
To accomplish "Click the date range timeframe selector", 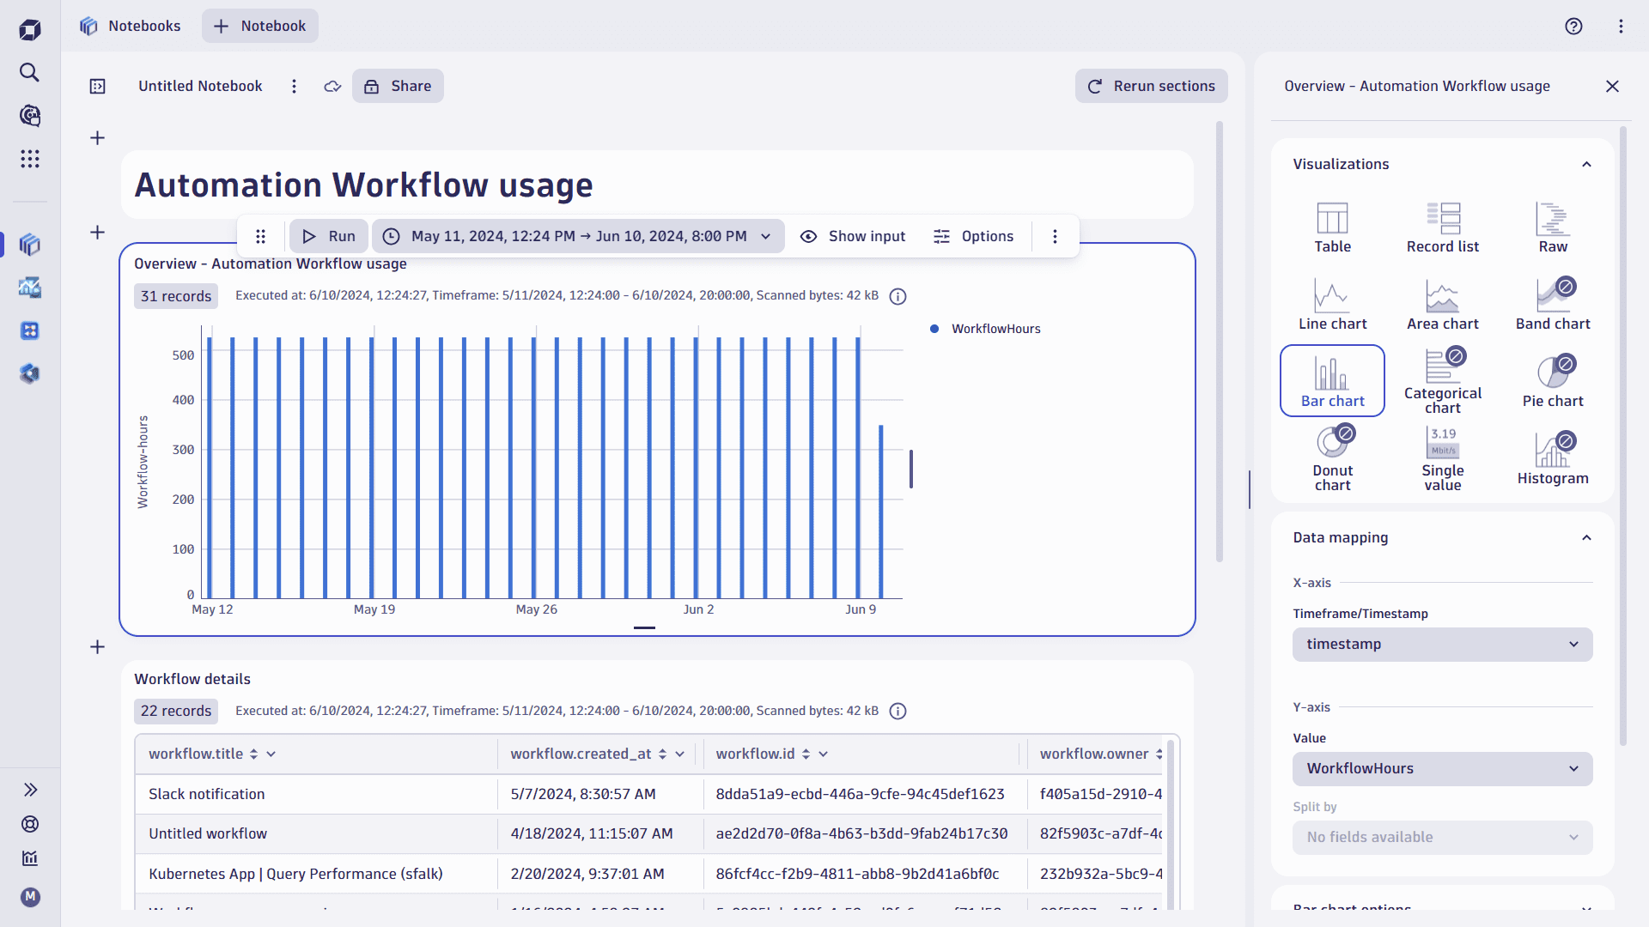I will (578, 235).
